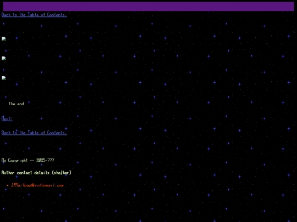Click the third broken image icon above 'the end'
The height and width of the screenshot is (222, 297).
point(4,78)
